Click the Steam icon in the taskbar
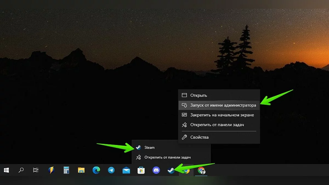This screenshot has height=185, width=329. (x=171, y=170)
